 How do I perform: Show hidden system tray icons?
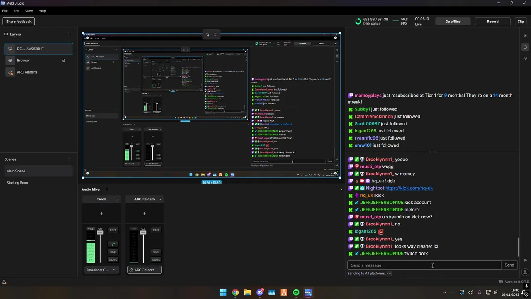coord(444,292)
